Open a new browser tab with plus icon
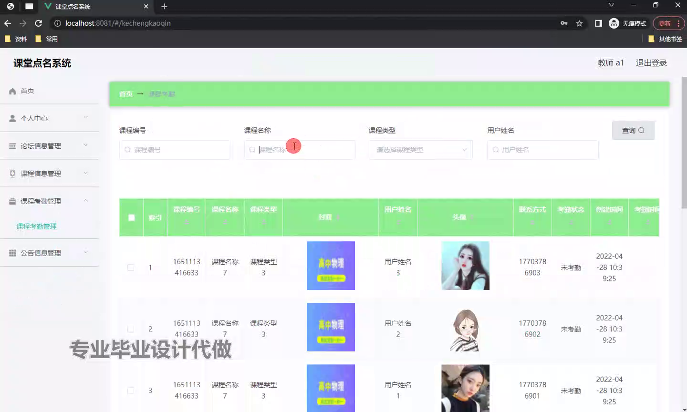 pyautogui.click(x=164, y=6)
